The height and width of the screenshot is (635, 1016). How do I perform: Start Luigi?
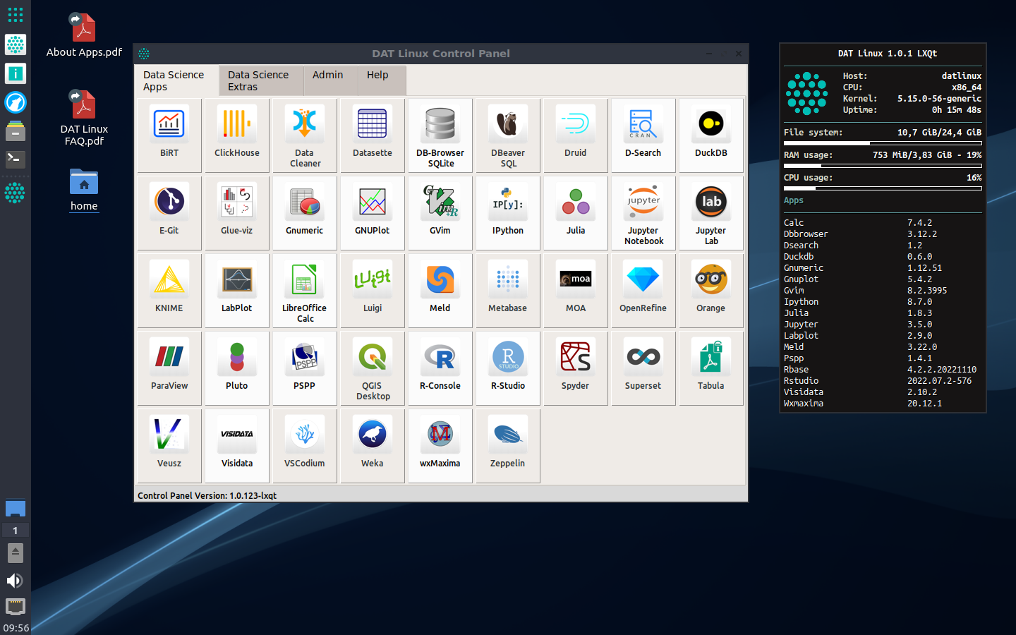pos(373,291)
